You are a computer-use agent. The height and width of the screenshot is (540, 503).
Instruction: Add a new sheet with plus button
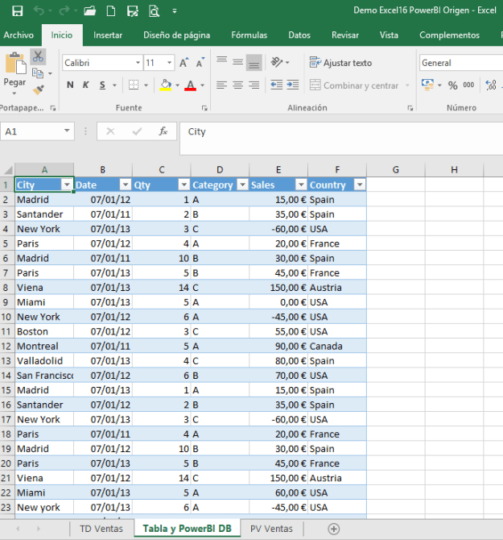tap(333, 529)
